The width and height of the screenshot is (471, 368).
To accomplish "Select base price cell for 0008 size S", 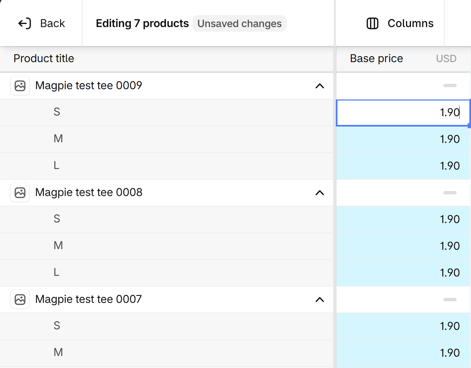I will click(x=403, y=219).
